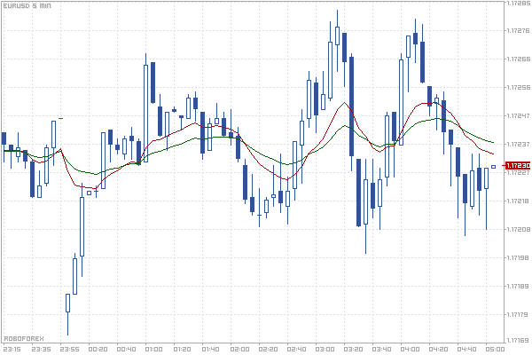Image resolution: width=532 pixels, height=355 pixels.
Task: Select the 05:00 time axis label
Action: click(495, 349)
